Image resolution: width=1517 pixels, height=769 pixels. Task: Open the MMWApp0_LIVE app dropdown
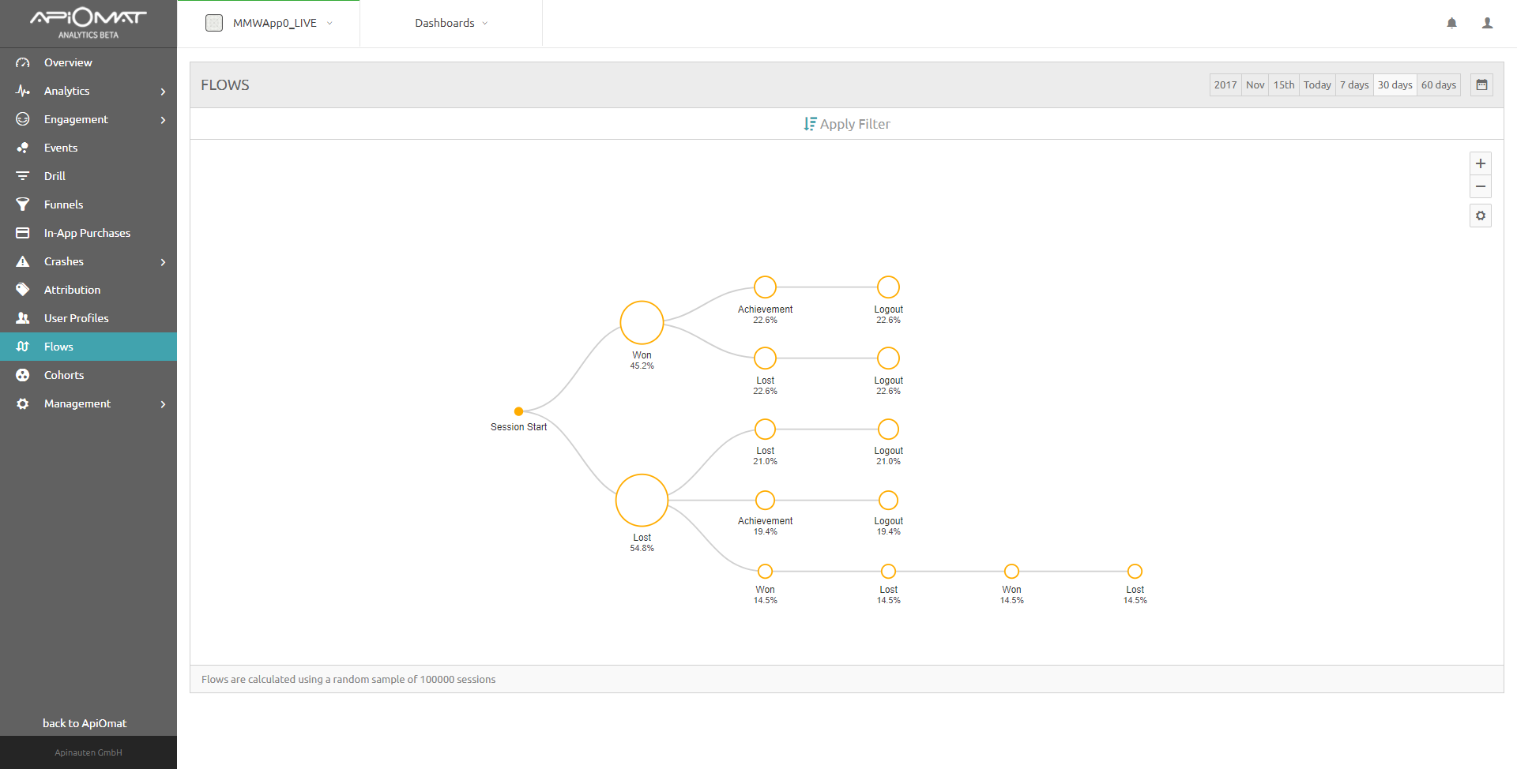269,23
